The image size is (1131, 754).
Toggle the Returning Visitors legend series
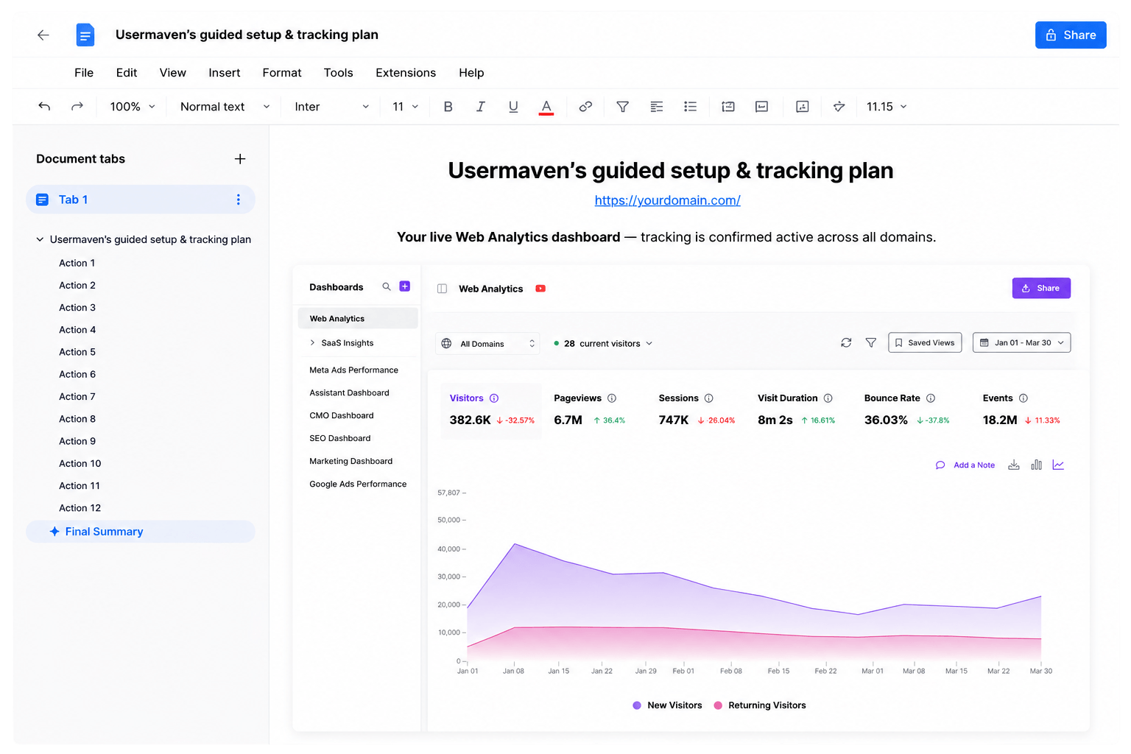click(x=760, y=705)
